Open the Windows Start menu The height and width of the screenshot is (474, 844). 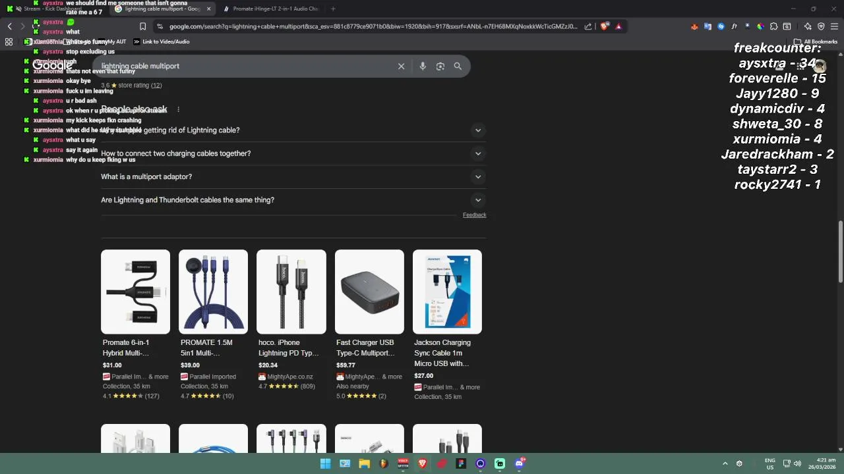(325, 463)
